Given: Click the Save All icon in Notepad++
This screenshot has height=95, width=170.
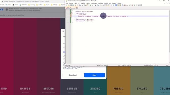Looking at the screenshot, I should pos(73,5).
